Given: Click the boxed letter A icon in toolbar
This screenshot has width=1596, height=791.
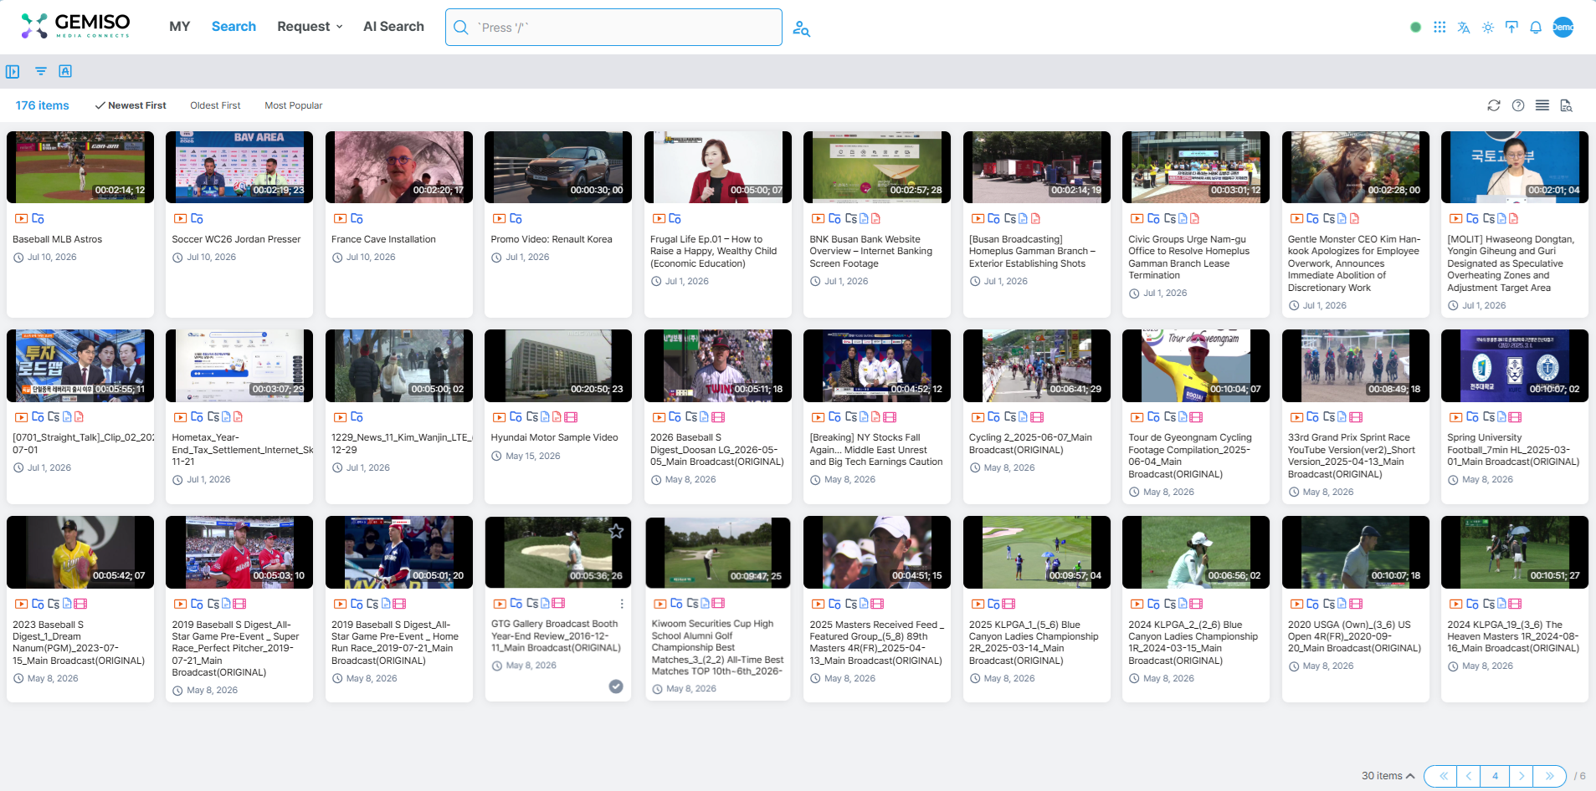Looking at the screenshot, I should [65, 71].
